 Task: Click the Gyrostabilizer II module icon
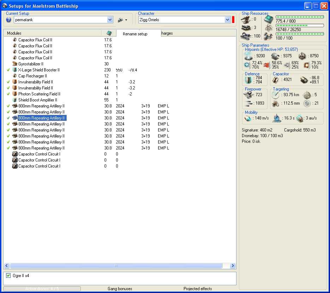15,64
